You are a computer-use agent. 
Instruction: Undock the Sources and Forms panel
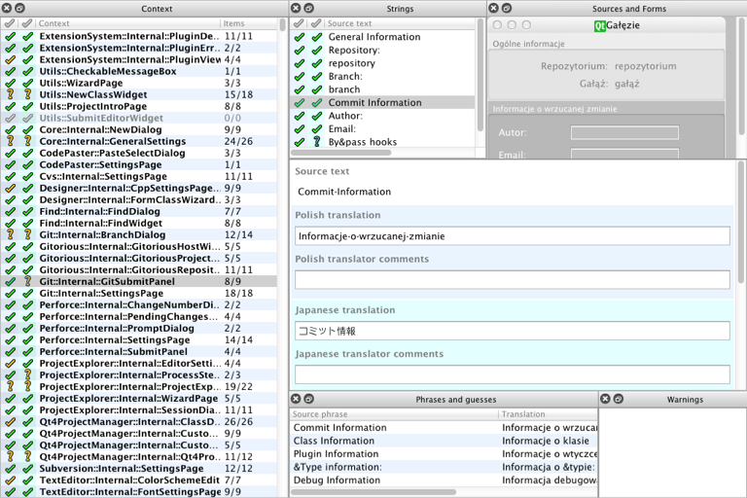click(507, 9)
